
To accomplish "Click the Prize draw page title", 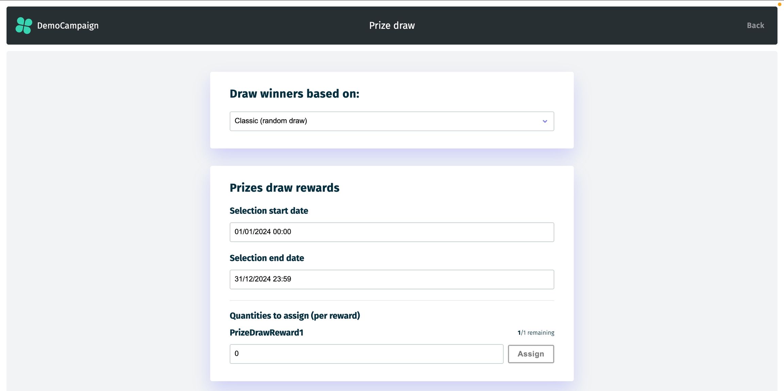I will click(x=392, y=26).
